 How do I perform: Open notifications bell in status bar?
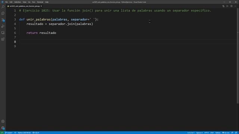click(x=236, y=133)
